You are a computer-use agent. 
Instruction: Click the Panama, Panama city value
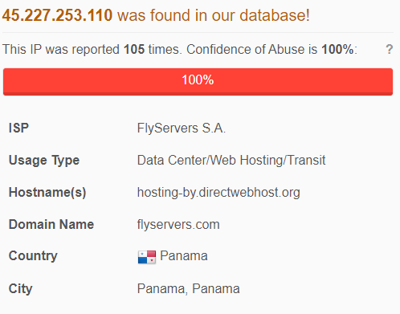point(188,289)
